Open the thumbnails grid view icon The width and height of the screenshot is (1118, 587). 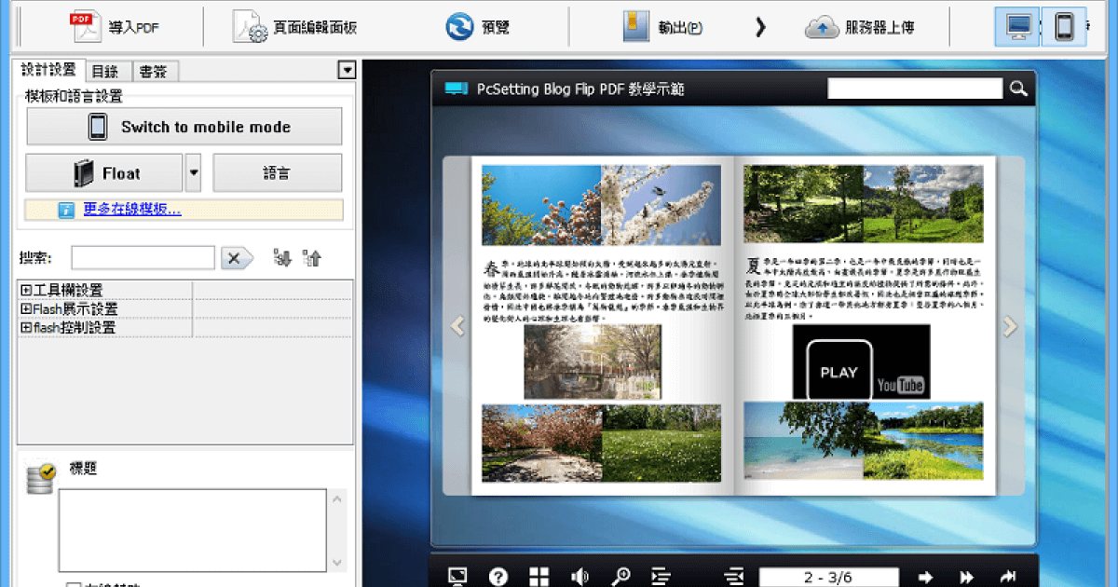click(539, 577)
